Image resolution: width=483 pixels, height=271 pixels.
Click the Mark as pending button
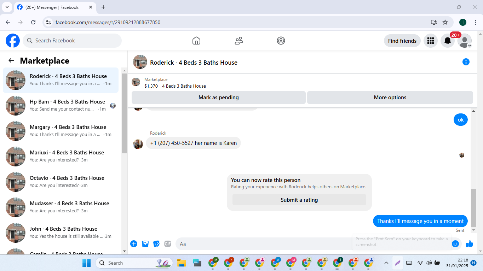tap(219, 98)
